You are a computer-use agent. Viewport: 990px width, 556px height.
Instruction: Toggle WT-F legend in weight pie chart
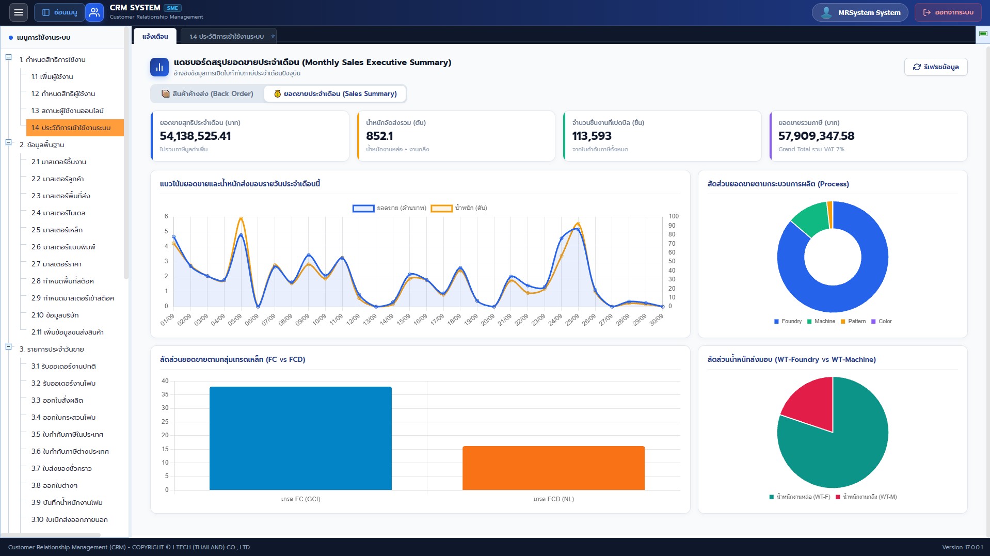point(800,497)
